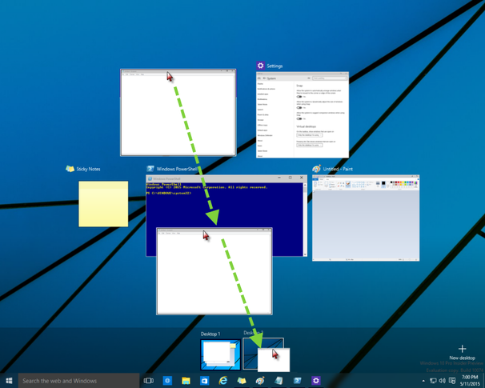
Task: Select Multitasking in the Settings sidebar
Action: (263, 99)
